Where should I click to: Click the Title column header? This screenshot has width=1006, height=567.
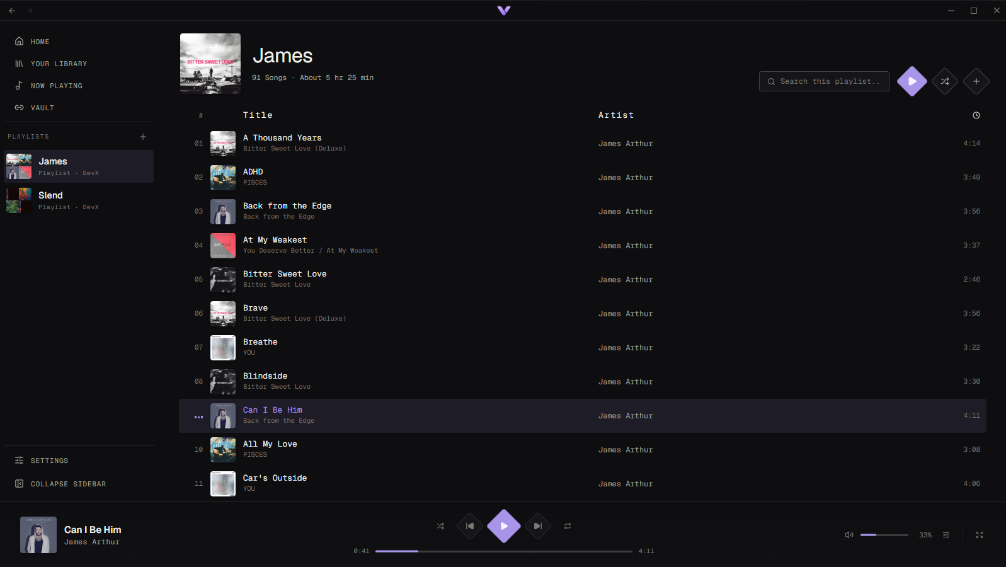258,115
